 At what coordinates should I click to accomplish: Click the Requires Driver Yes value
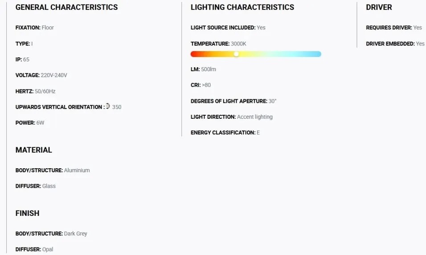[x=418, y=28]
